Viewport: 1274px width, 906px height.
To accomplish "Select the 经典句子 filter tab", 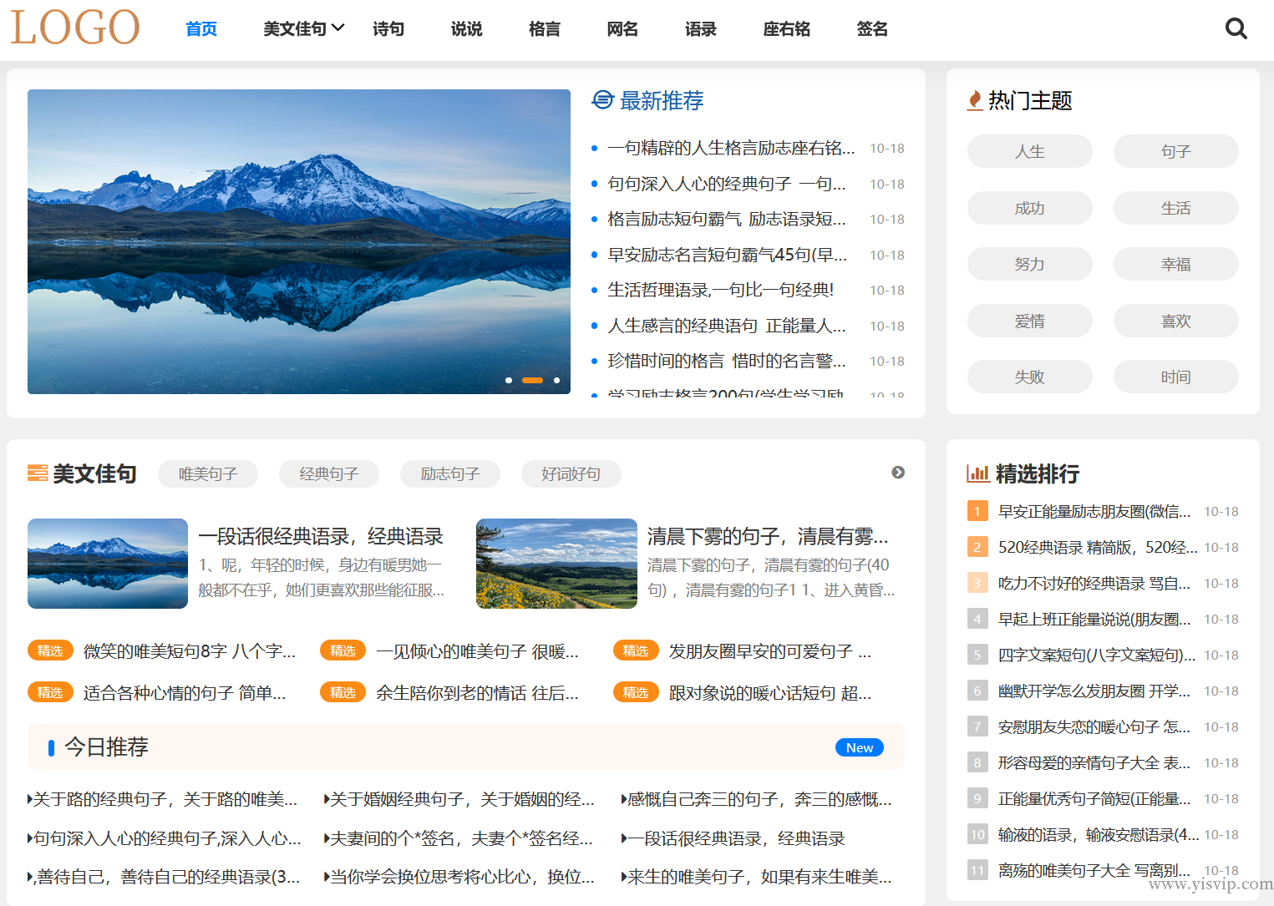I will 328,473.
